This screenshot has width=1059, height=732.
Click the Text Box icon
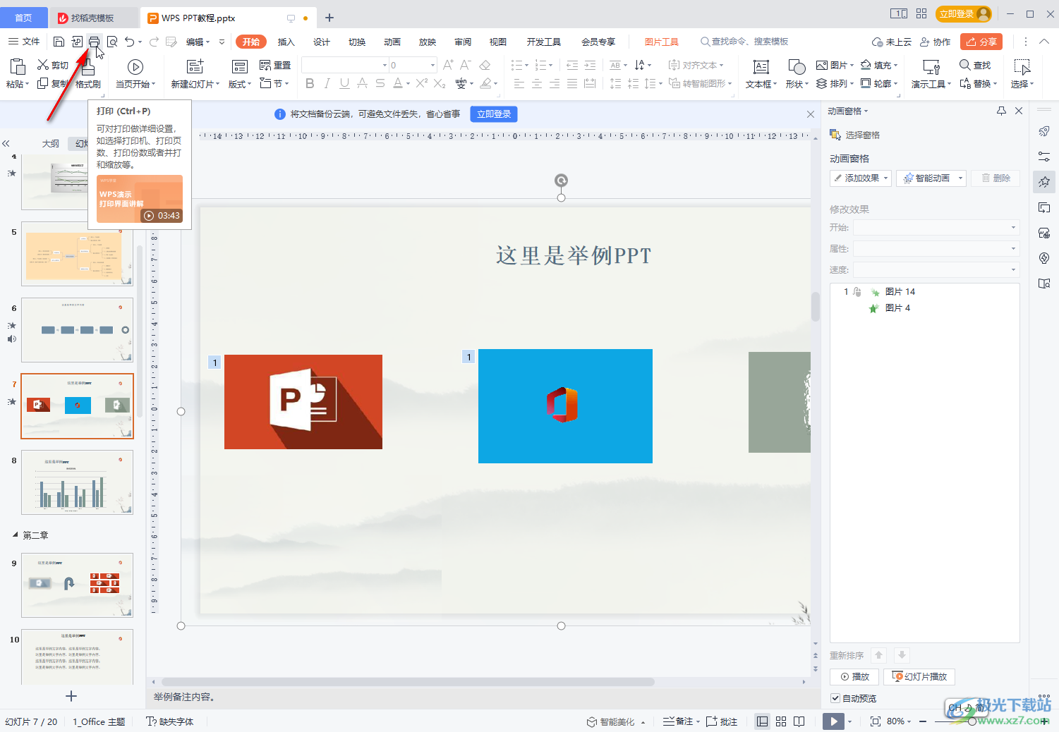pyautogui.click(x=761, y=67)
